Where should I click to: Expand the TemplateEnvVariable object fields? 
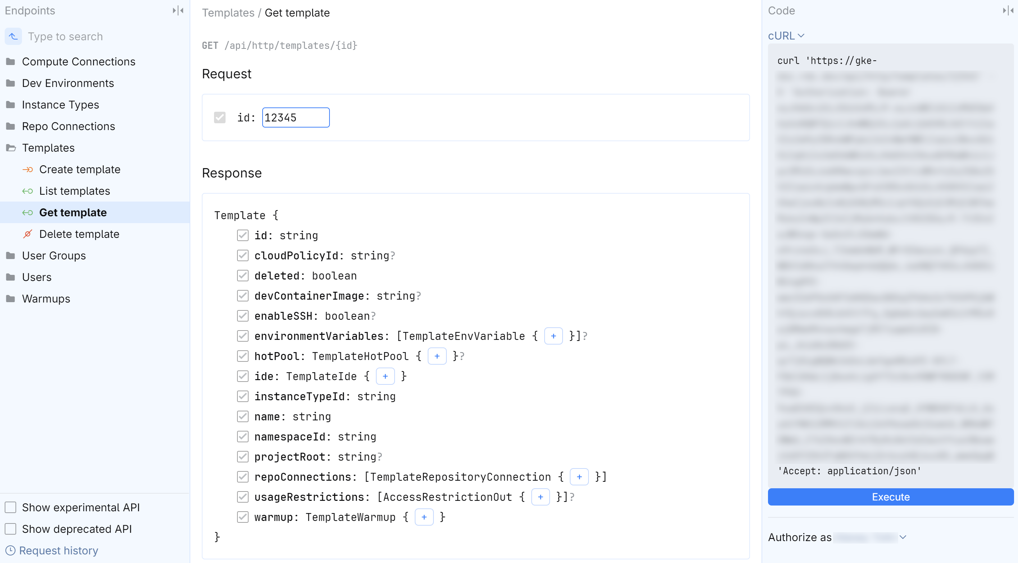[553, 336]
